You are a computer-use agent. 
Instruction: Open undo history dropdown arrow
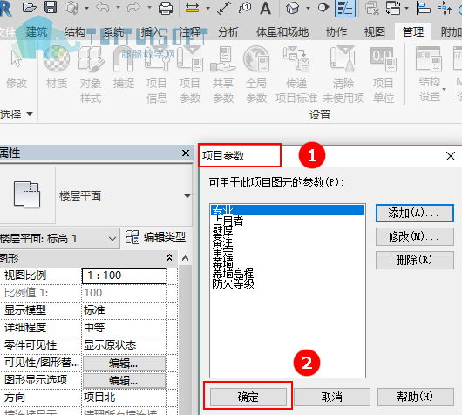click(119, 7)
